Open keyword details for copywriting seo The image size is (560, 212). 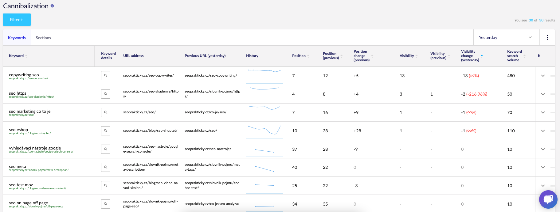click(x=106, y=76)
